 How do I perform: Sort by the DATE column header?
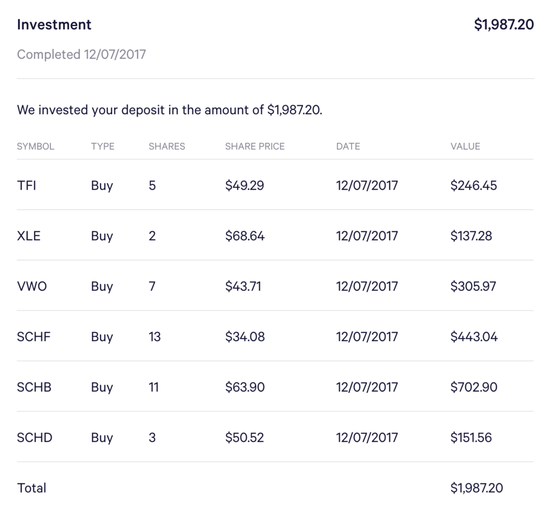pos(348,146)
